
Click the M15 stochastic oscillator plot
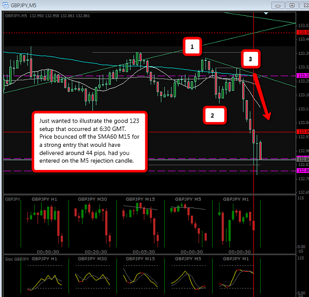(140, 278)
